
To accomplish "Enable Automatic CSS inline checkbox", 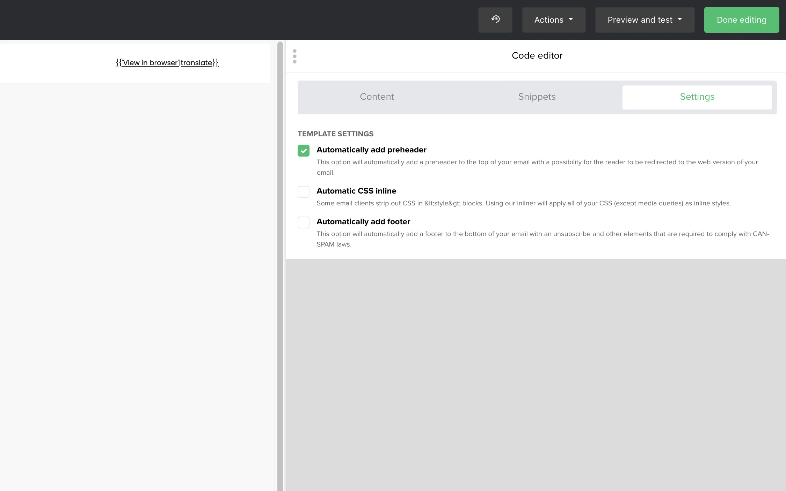I will click(x=303, y=192).
